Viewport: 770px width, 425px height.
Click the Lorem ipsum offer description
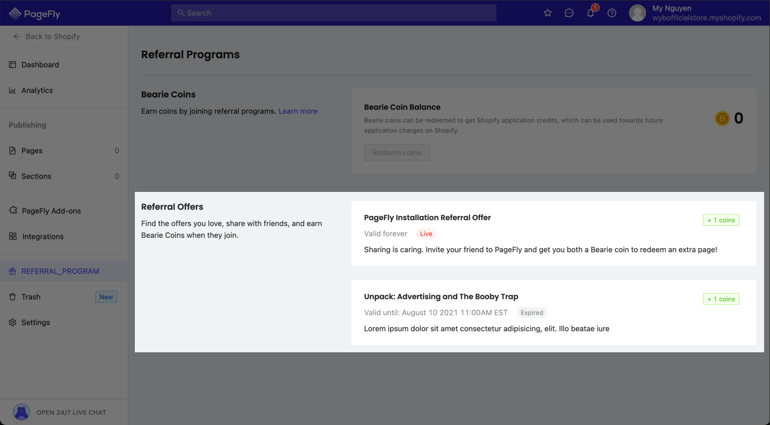point(486,329)
